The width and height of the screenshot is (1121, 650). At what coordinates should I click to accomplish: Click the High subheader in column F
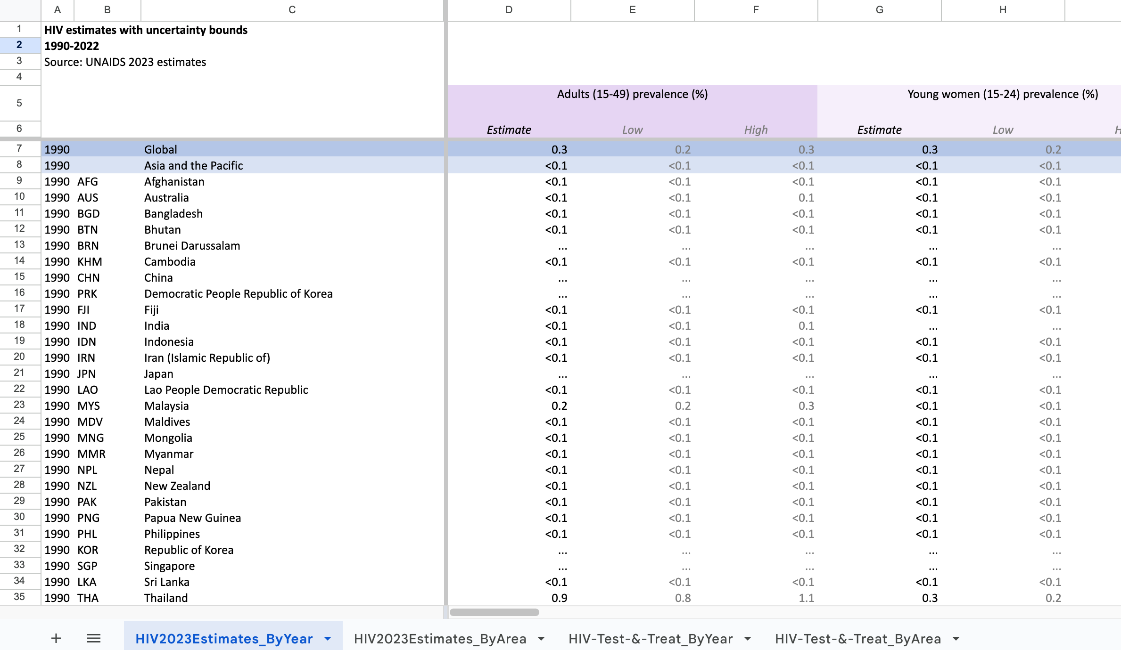point(756,130)
